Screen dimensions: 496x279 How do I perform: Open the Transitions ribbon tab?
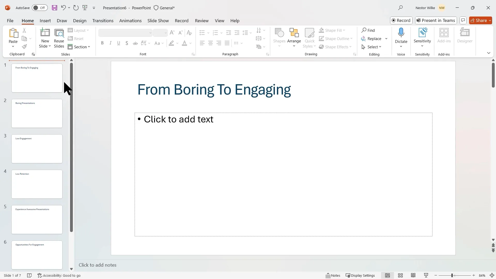103,21
